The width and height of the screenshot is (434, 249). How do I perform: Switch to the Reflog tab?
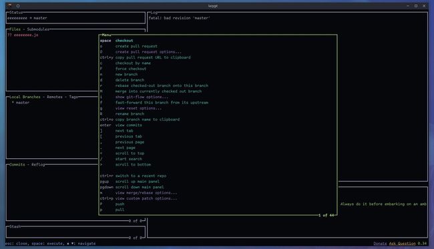(38, 165)
